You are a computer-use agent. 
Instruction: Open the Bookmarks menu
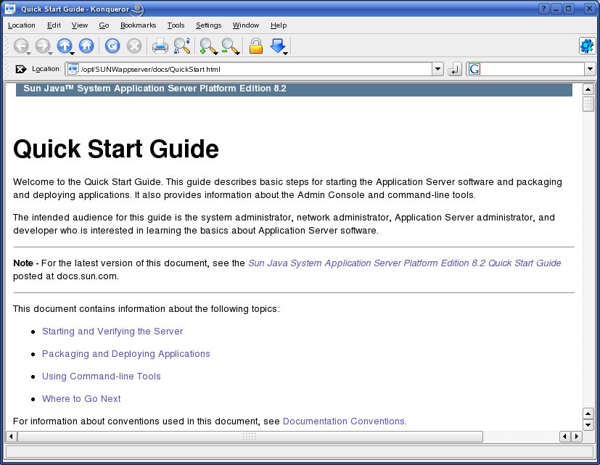[x=138, y=25]
